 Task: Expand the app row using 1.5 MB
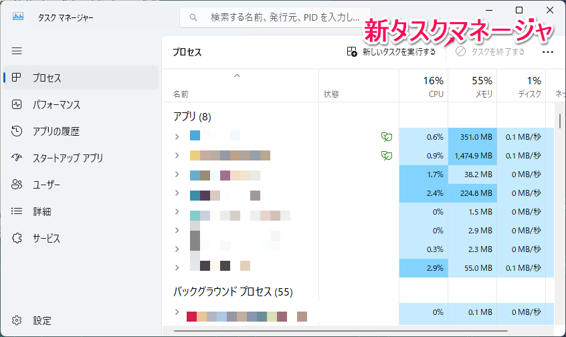point(177,212)
